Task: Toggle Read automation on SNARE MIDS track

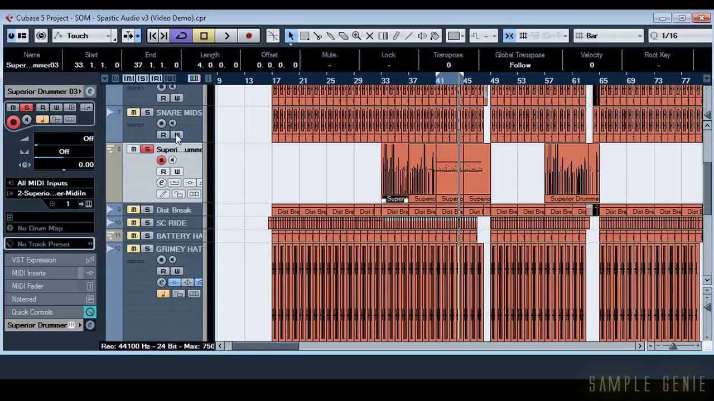Action: pyautogui.click(x=163, y=135)
